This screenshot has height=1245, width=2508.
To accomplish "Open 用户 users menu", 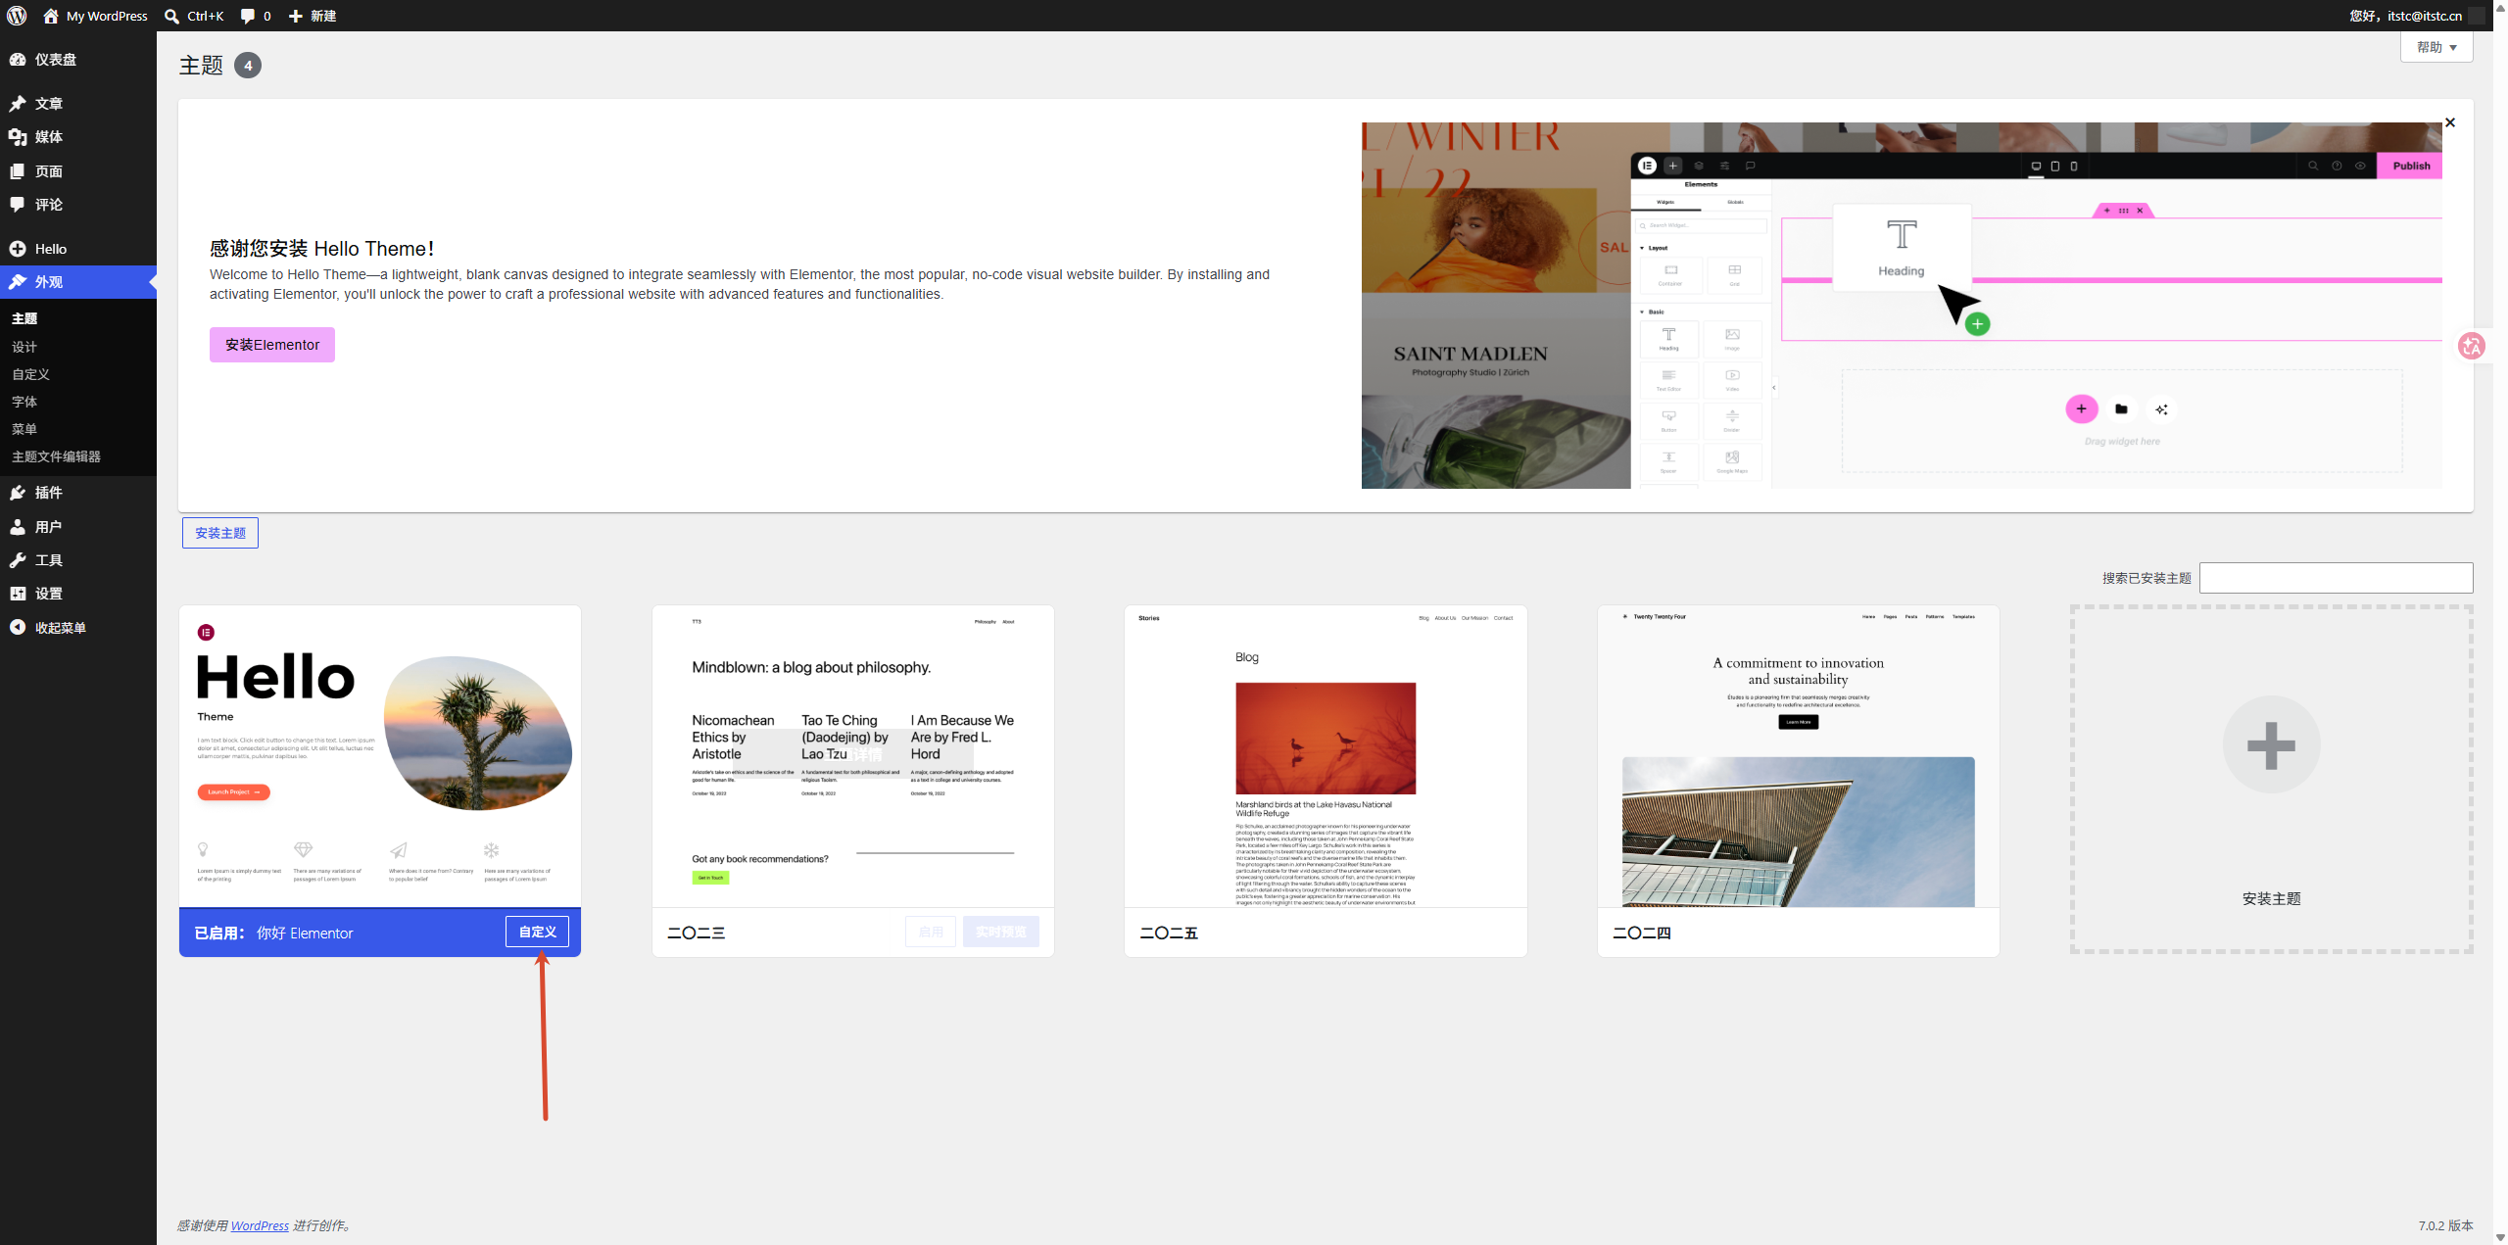I will click(78, 527).
